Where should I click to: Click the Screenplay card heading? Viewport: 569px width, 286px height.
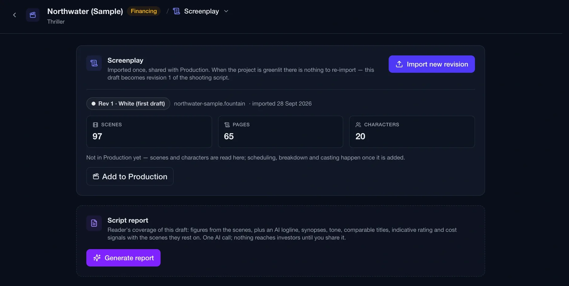[125, 60]
